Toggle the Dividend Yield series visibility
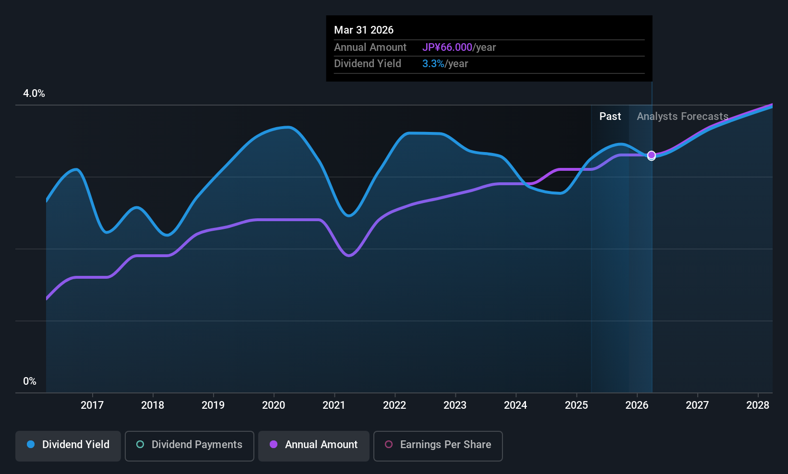This screenshot has width=788, height=474. point(68,445)
